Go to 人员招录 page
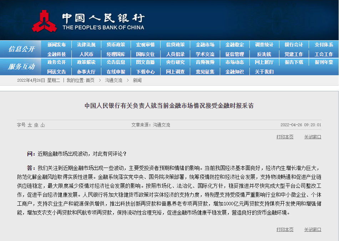The height and width of the screenshot is (241, 339). (175, 54)
